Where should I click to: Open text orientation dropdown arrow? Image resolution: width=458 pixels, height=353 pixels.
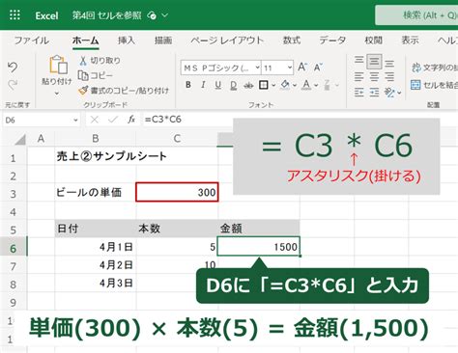pyautogui.click(x=399, y=93)
